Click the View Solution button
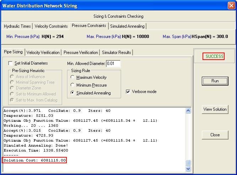The height and width of the screenshot is (175, 237). coord(215,109)
